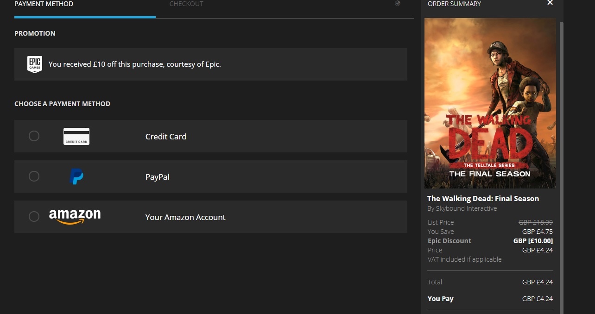The height and width of the screenshot is (314, 595).
Task: Close the Order Summary panel
Action: (550, 3)
